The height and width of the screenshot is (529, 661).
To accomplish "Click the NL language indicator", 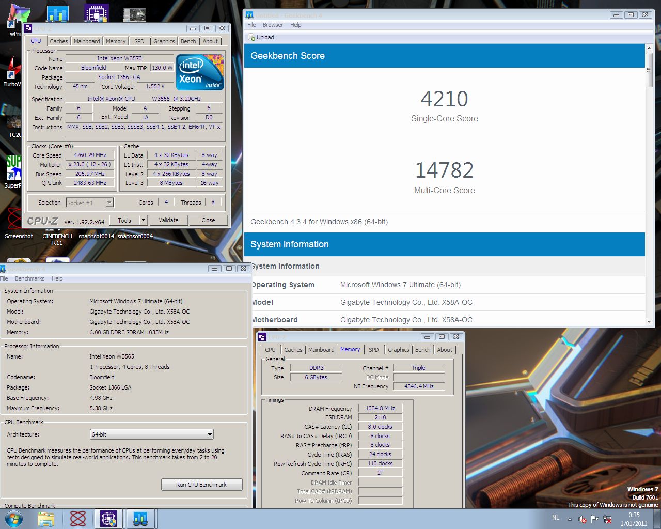I will pyautogui.click(x=556, y=518).
